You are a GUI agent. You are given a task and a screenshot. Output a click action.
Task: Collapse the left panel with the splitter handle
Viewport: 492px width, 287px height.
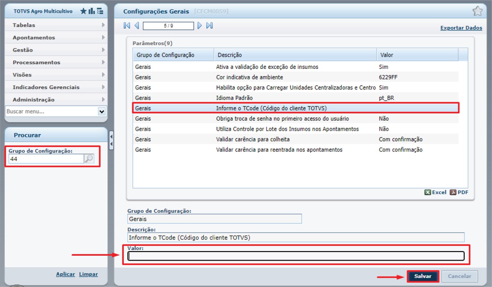tap(111, 140)
